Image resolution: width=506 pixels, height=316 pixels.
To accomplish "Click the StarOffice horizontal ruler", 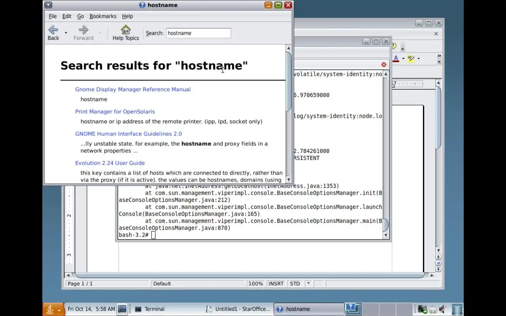I will pos(407,84).
